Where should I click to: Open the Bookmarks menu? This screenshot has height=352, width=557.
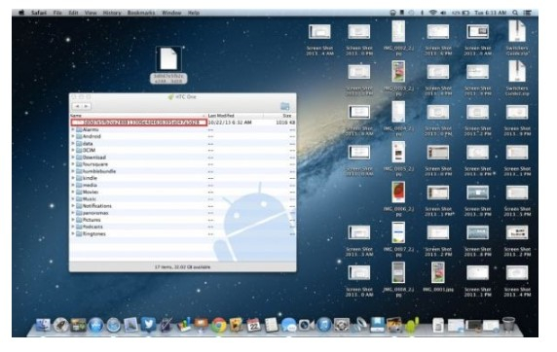pos(141,13)
